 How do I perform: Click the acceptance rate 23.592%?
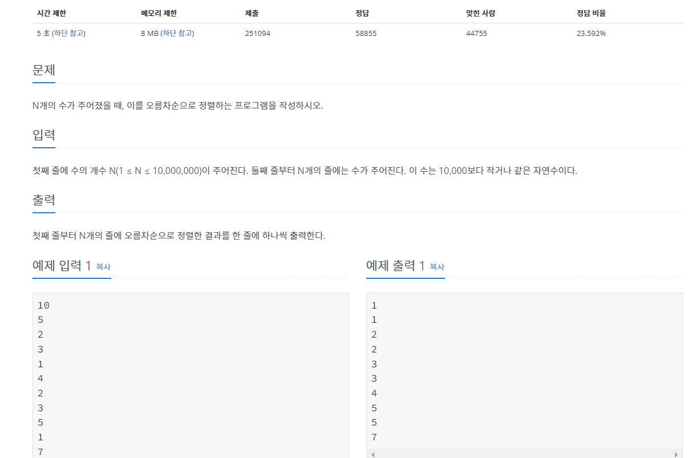[x=590, y=34]
